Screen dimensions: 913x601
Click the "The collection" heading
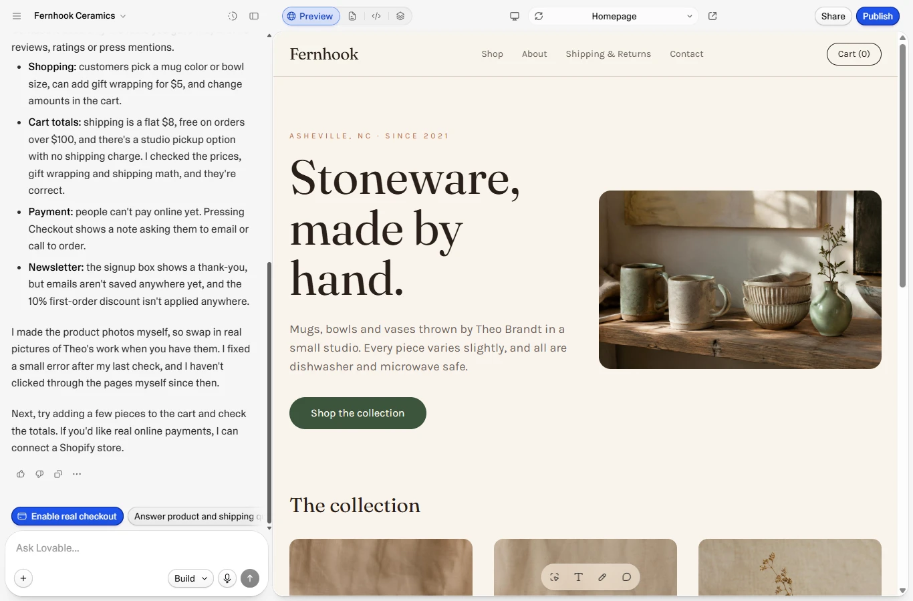[x=355, y=505]
